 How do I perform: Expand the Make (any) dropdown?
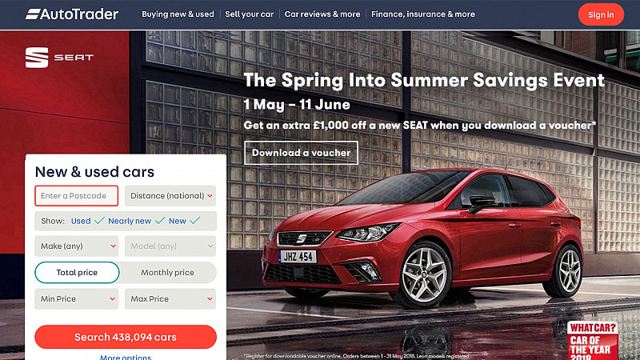76,246
